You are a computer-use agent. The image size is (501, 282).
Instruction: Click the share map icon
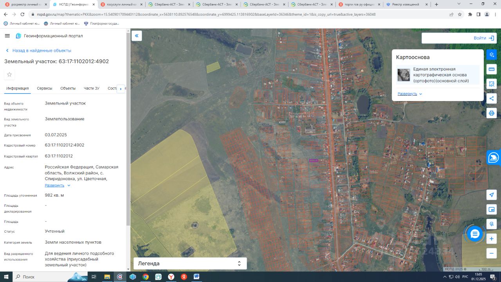click(x=492, y=98)
